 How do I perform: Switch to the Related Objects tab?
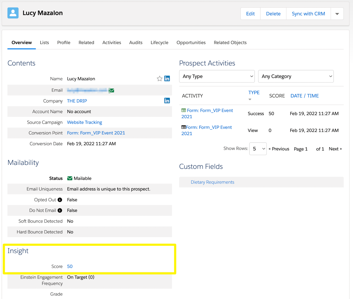230,42
